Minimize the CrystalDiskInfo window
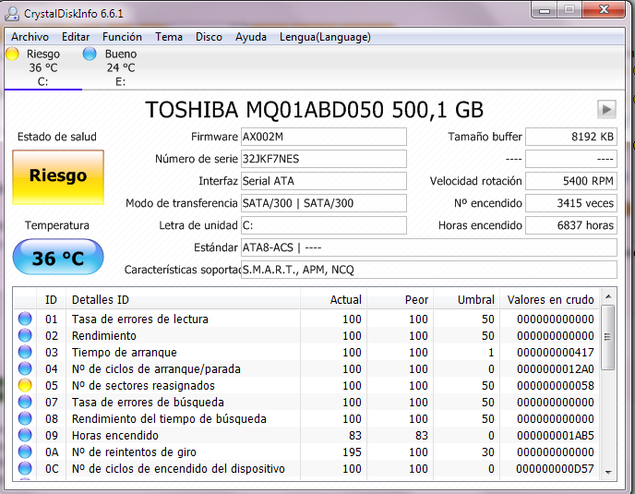The image size is (635, 494). click(x=545, y=10)
